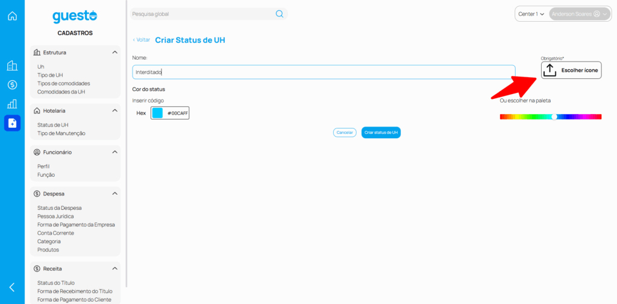Open the buildings icon in left rail
Viewport: 617px width, 304px height.
coord(12,66)
